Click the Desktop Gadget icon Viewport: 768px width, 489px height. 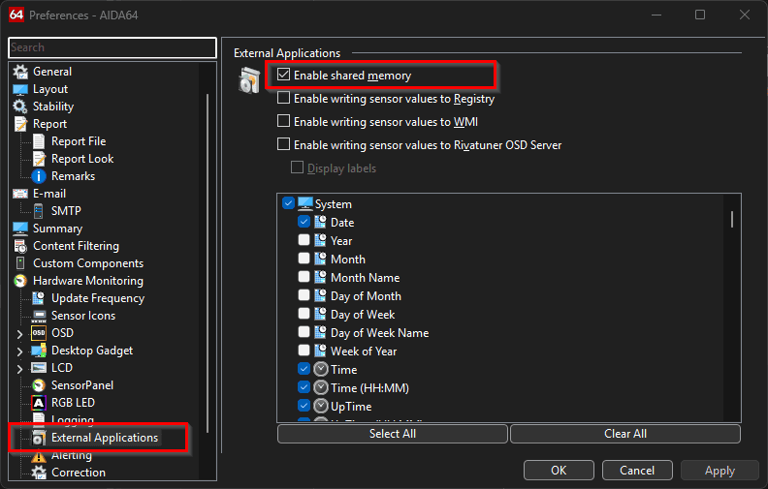[x=39, y=351]
